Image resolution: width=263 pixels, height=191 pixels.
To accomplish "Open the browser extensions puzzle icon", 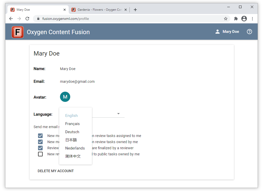I will click(236, 19).
